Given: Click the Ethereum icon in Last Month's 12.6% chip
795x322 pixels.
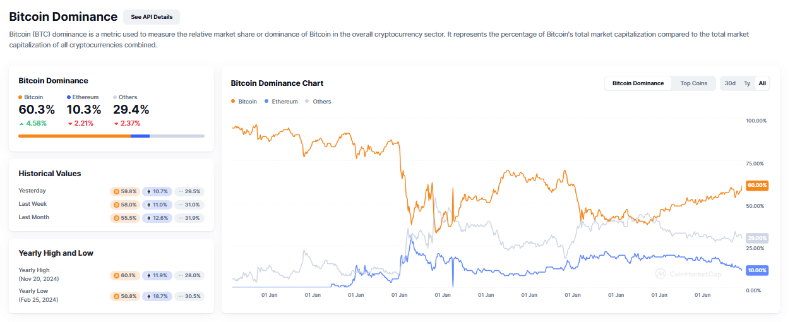Looking at the screenshot, I should click(149, 218).
